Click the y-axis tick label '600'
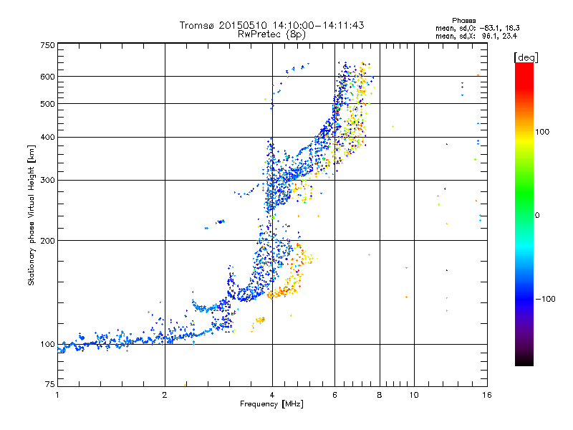The image size is (573, 430). click(47, 77)
